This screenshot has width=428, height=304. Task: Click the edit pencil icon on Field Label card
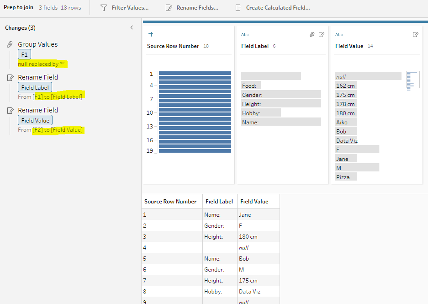click(x=322, y=35)
